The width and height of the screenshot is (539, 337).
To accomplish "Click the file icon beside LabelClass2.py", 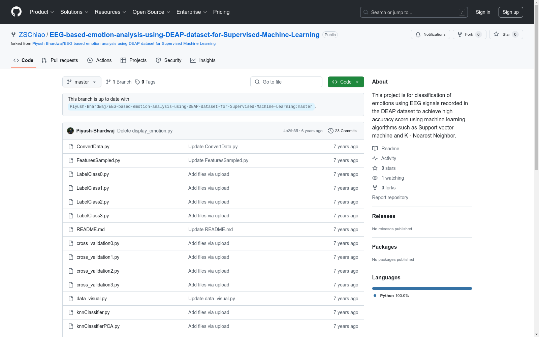I will pos(71,202).
